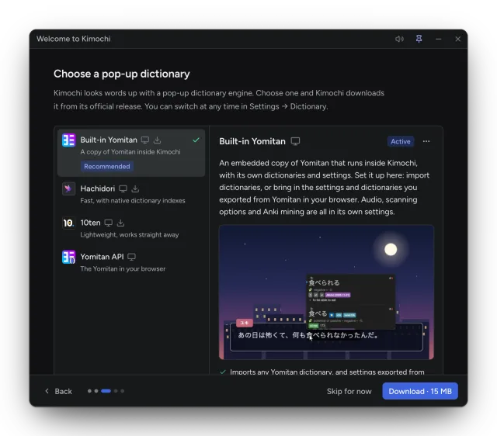Click the Active status badge
The height and width of the screenshot is (436, 497).
click(401, 141)
